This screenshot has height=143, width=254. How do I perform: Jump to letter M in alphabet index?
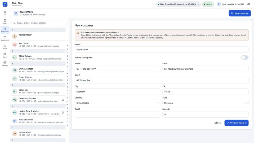click(67, 73)
